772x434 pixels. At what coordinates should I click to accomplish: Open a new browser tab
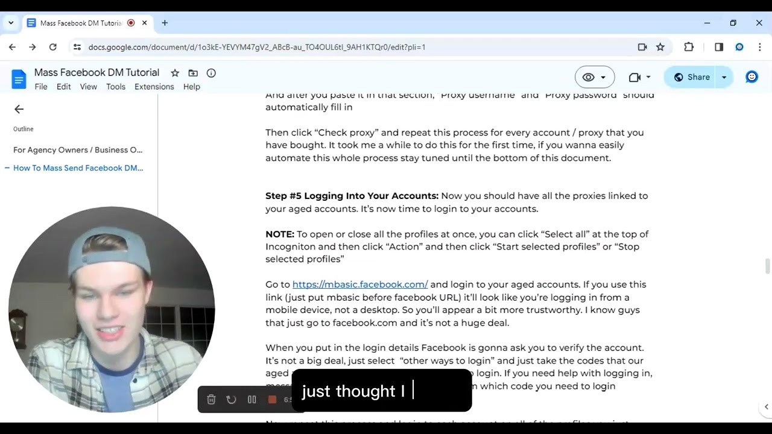click(x=165, y=23)
